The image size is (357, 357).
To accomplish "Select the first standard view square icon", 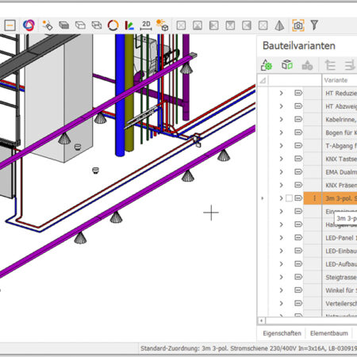I will (181, 25).
